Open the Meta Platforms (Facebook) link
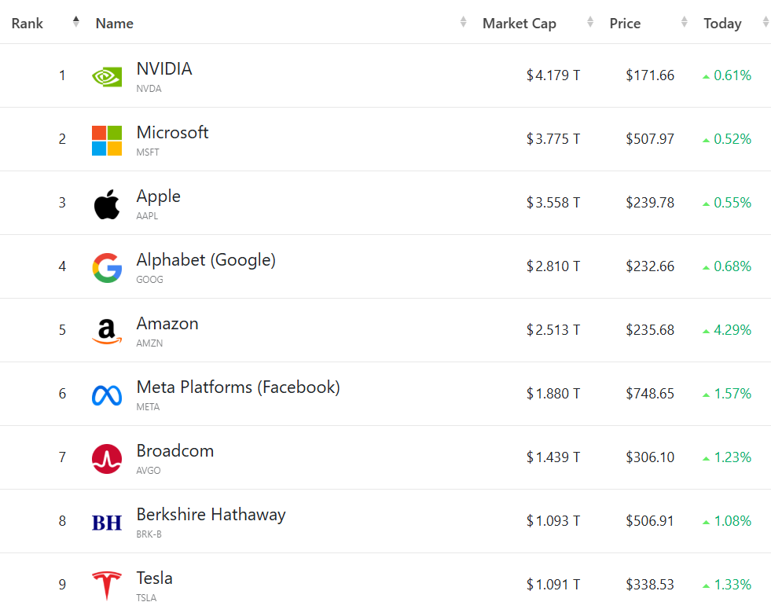 coord(238,387)
